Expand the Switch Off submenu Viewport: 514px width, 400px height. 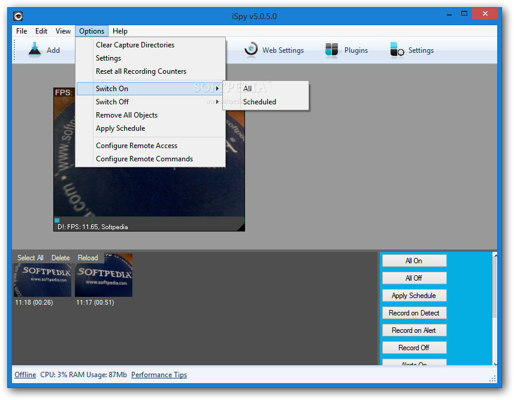(x=150, y=102)
